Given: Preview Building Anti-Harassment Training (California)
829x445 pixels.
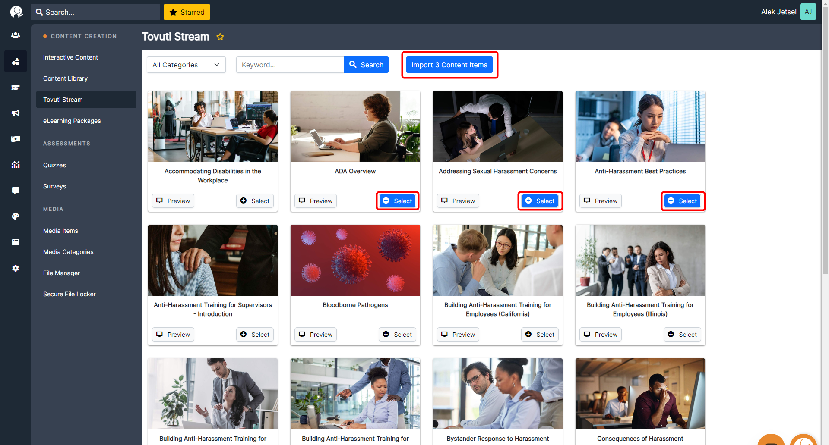Looking at the screenshot, I should (x=458, y=335).
